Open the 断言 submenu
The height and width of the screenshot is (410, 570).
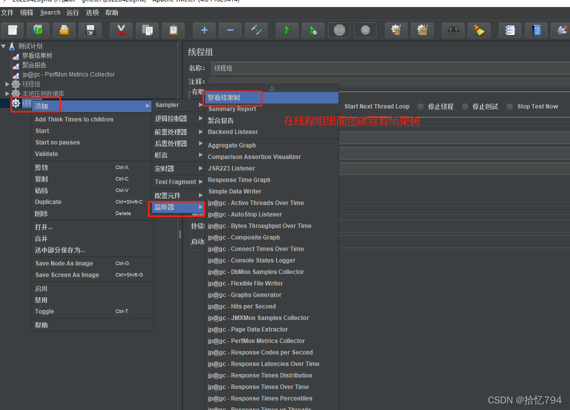pyautogui.click(x=178, y=155)
